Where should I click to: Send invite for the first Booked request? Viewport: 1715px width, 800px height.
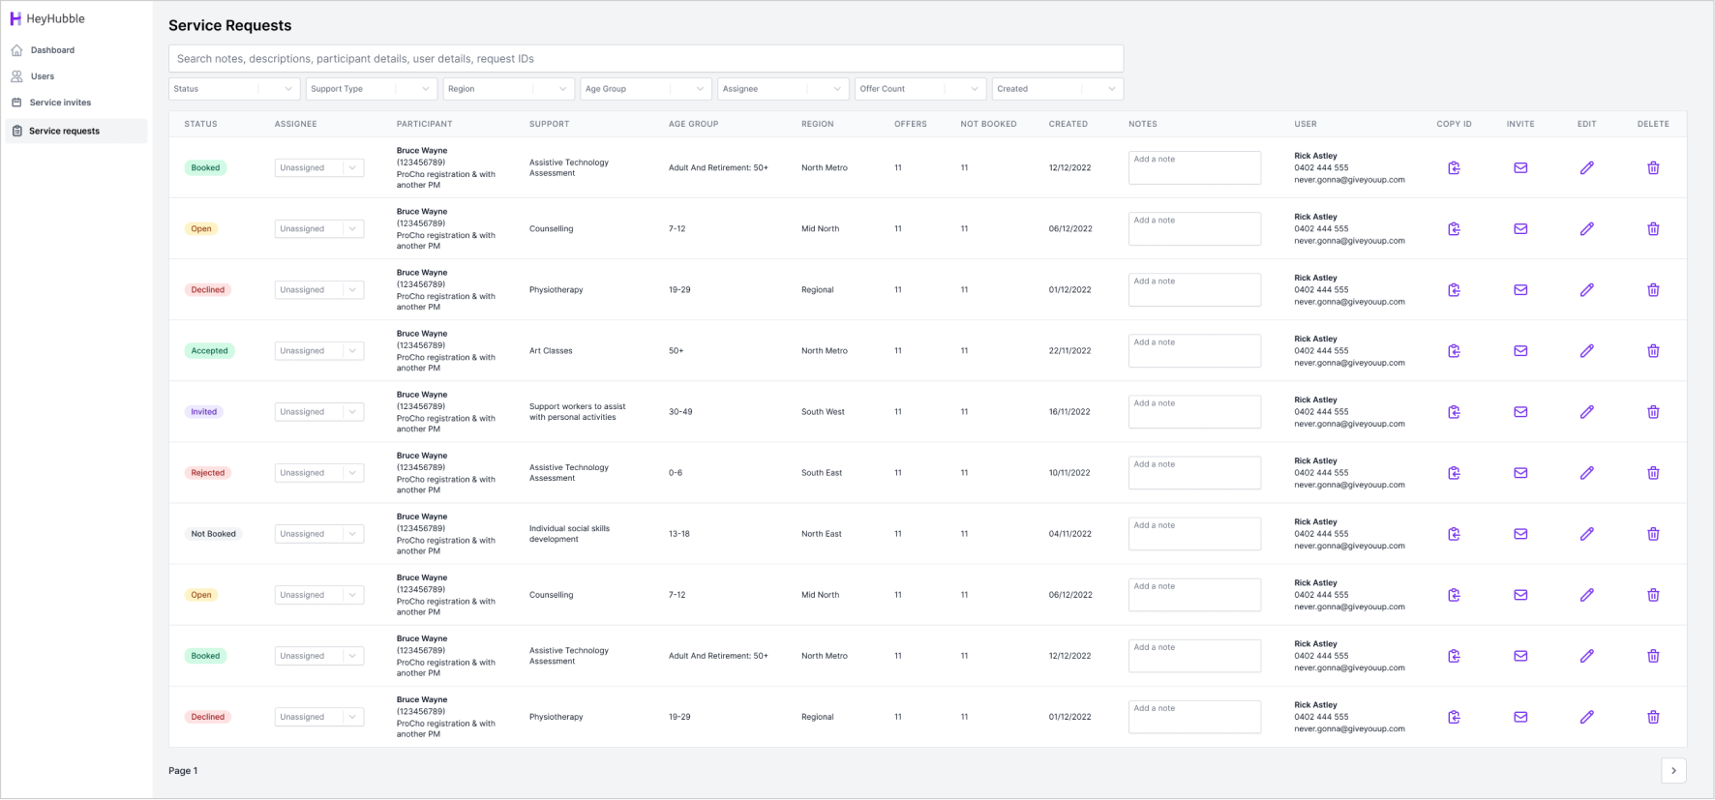1520,168
